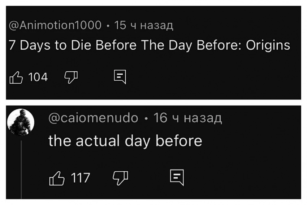The width and height of the screenshot is (307, 205).
Task: Click the "16 ч назад" timestamp
Action: 187,118
